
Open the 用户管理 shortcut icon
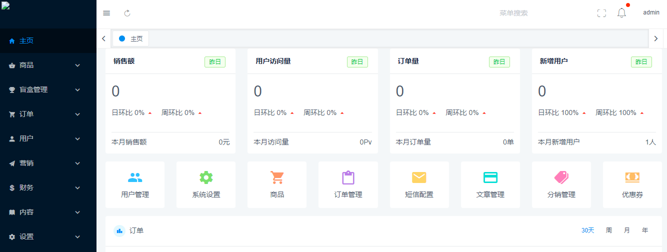[135, 178]
